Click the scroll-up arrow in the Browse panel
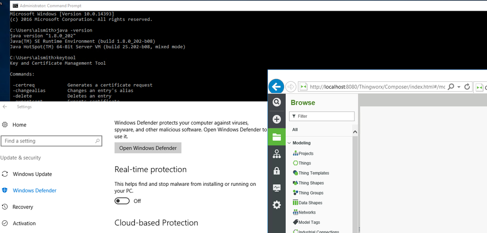This screenshot has width=487, height=233. coord(355,132)
